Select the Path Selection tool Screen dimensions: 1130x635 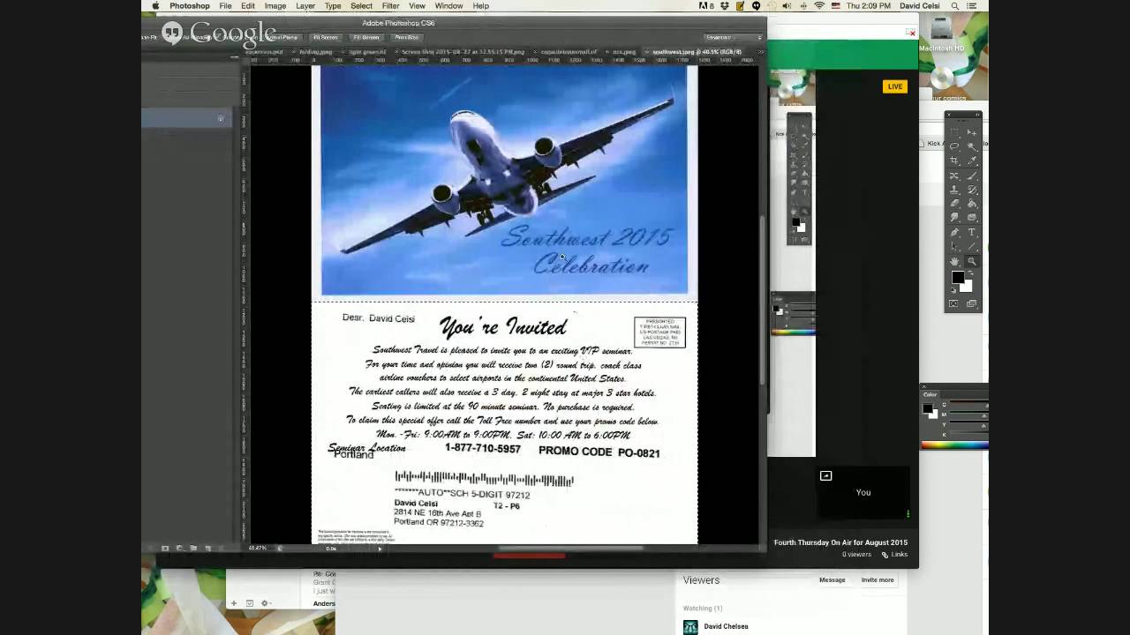(955, 246)
